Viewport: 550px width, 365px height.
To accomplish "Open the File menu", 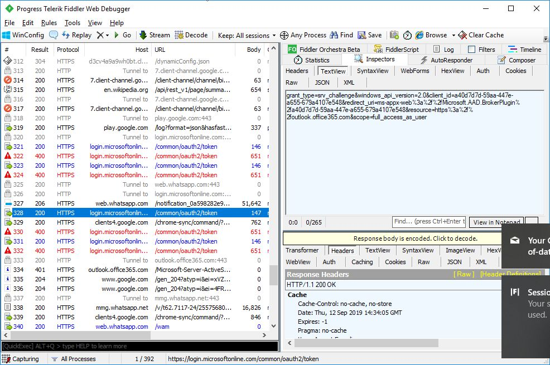I will pos(9,23).
